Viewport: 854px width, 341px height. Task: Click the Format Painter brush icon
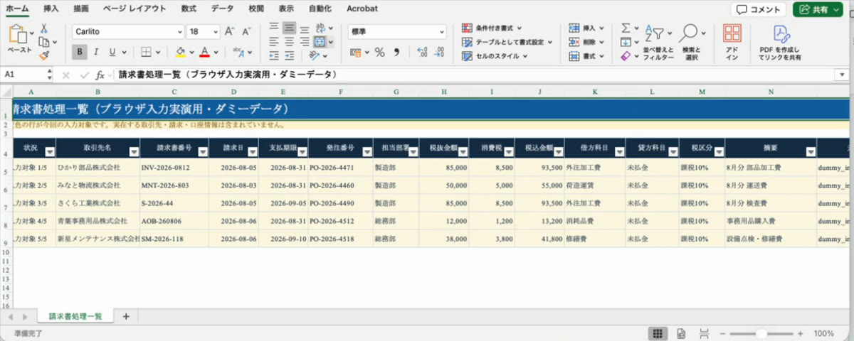click(x=43, y=55)
